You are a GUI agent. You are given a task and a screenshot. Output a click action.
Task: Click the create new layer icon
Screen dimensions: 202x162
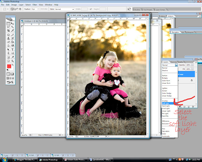[189, 107]
